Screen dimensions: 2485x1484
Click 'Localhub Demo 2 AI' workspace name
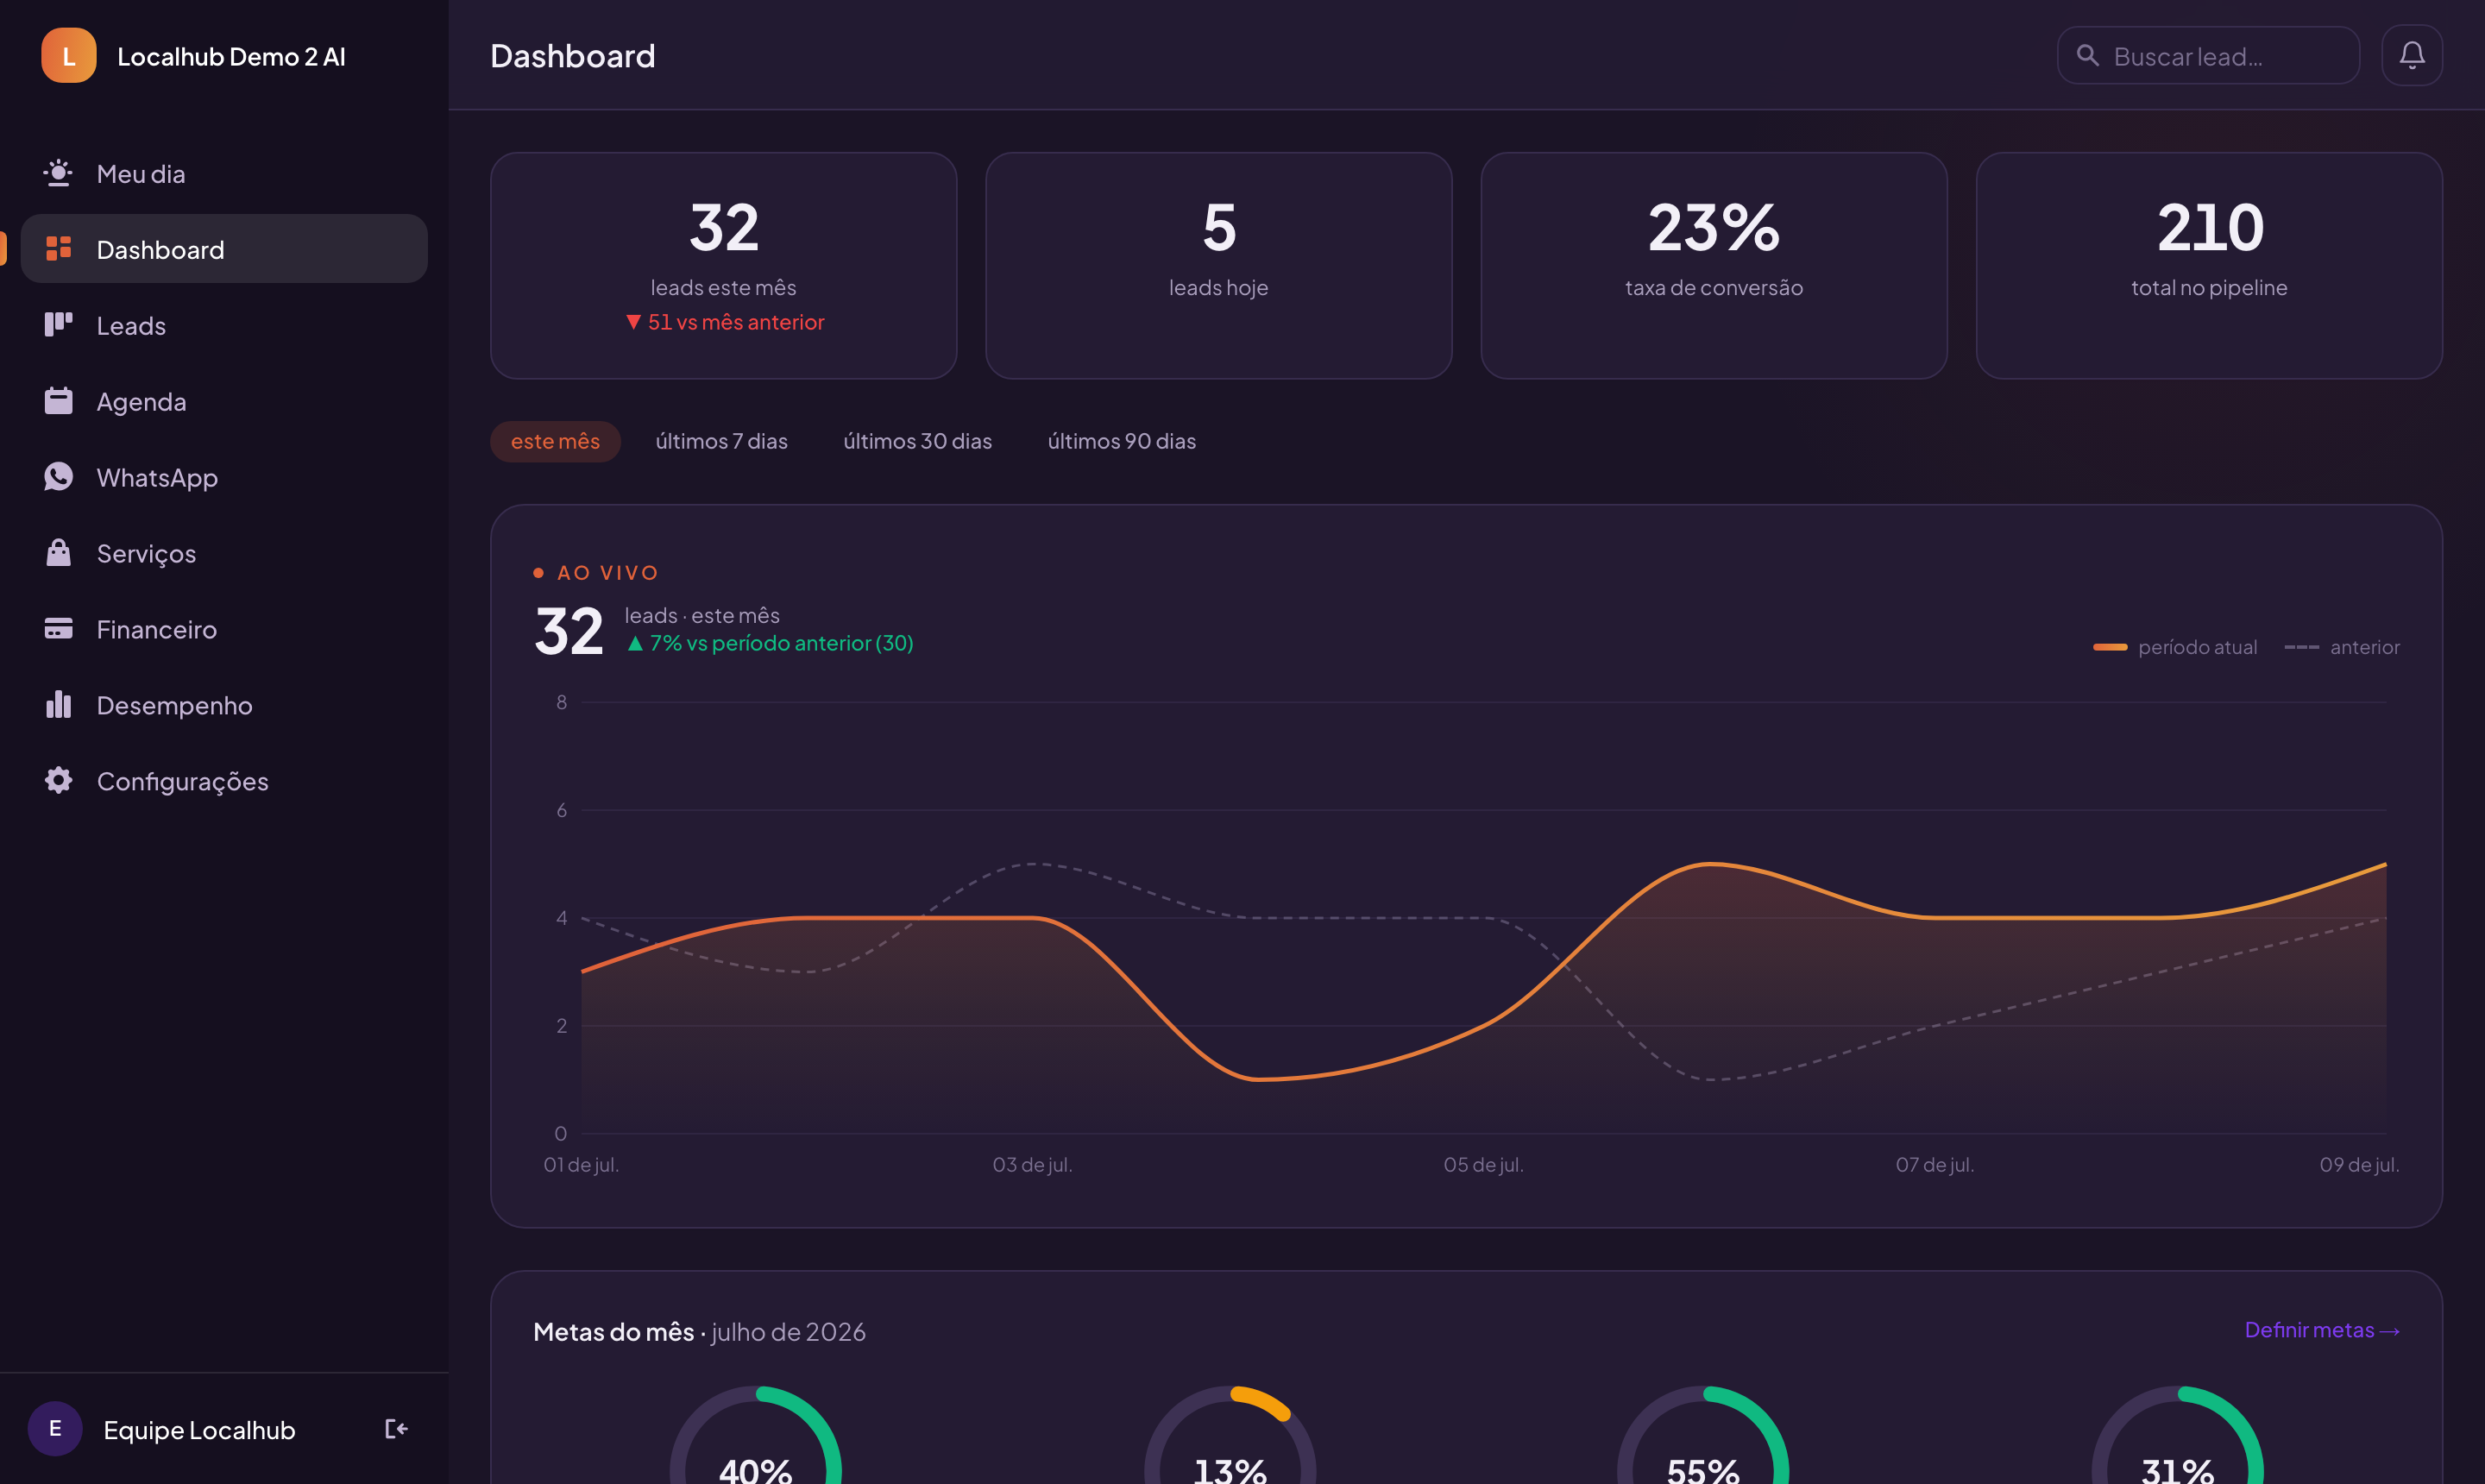tap(231, 56)
